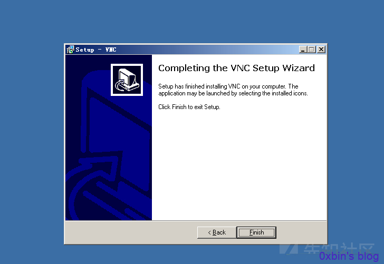Open the Setup installer icon system menu
This screenshot has width=384, height=264.
[x=71, y=50]
